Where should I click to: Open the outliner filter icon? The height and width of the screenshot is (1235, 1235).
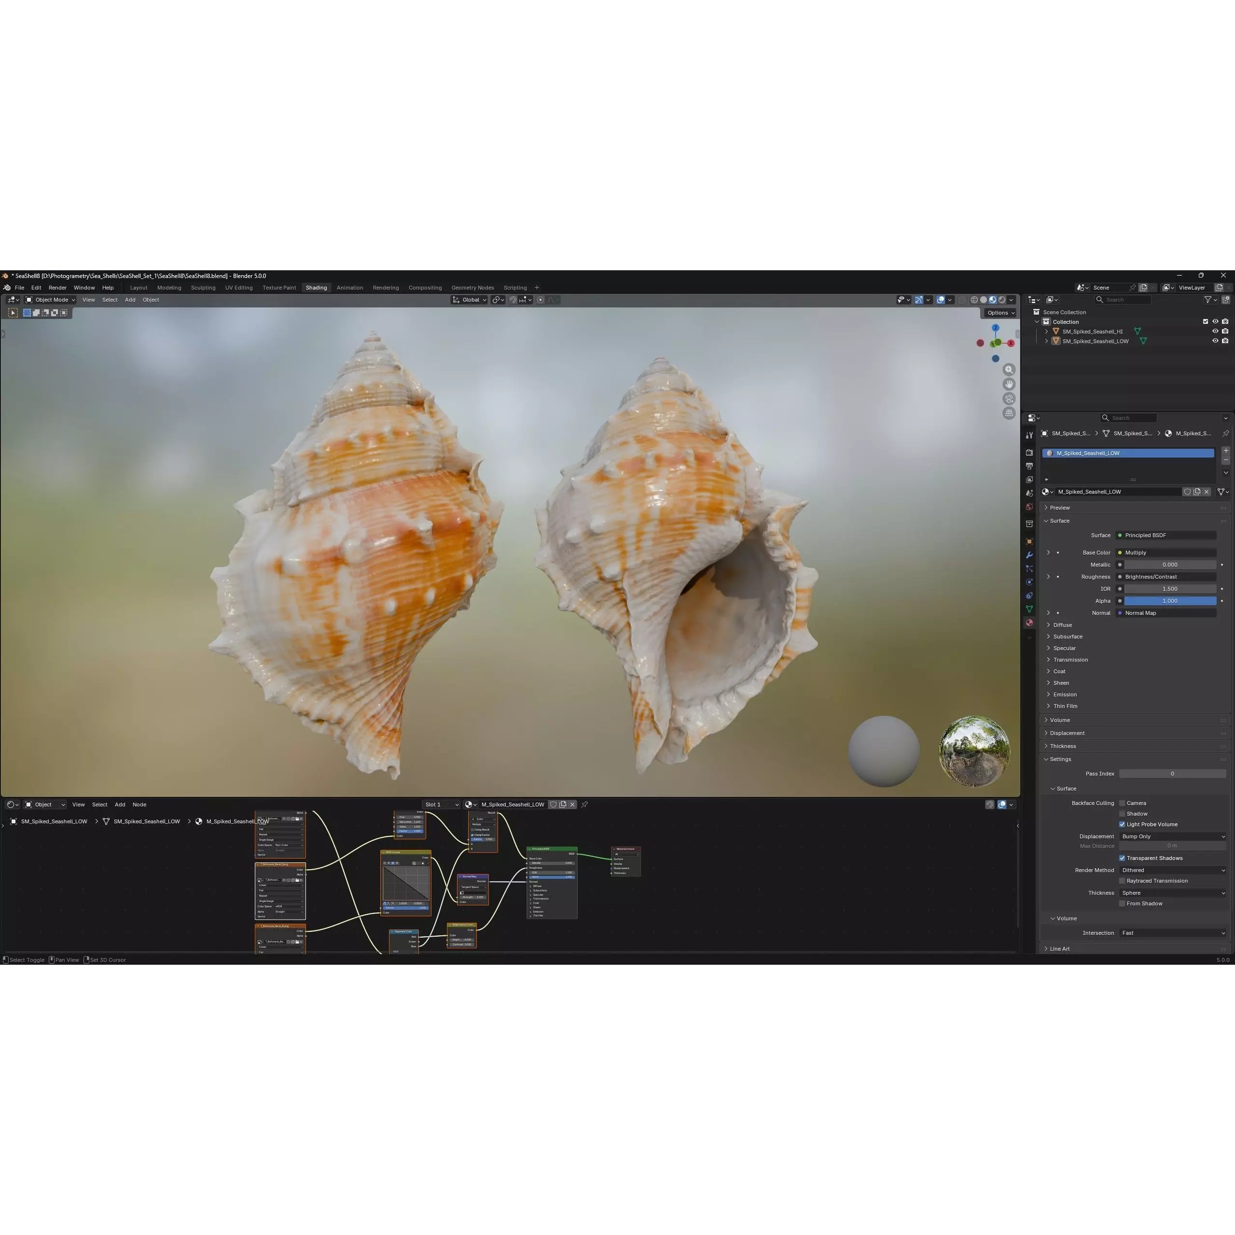coord(1208,300)
